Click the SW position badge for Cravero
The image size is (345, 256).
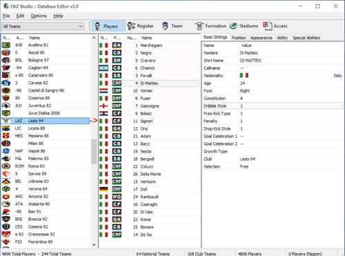click(117, 61)
